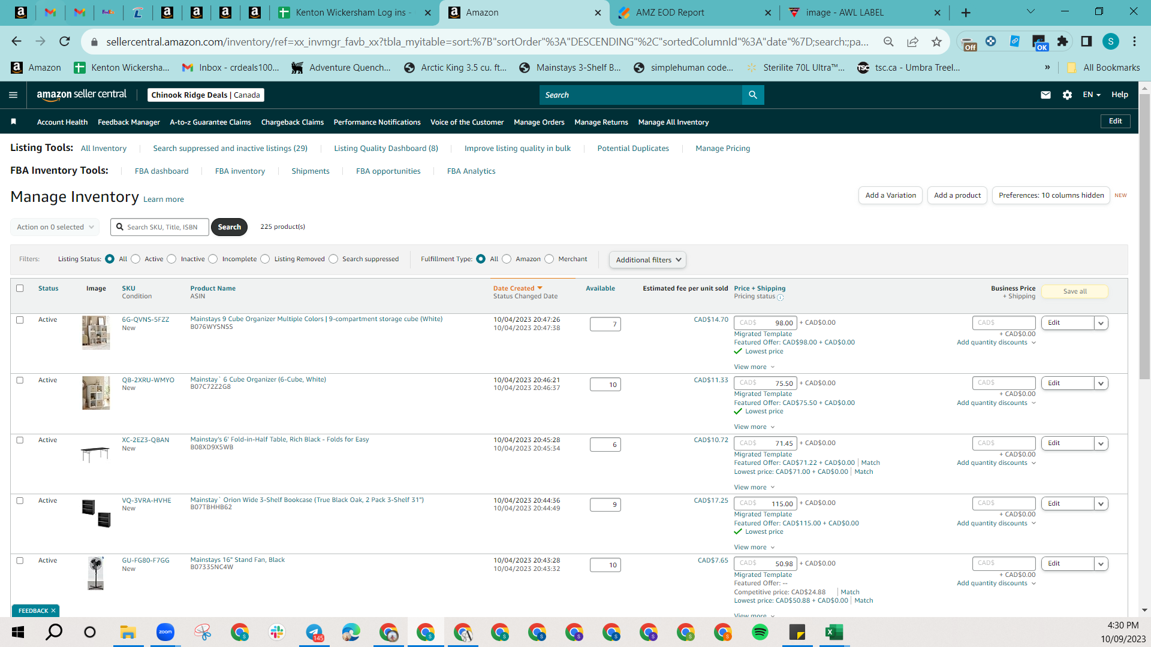Bookmark this page with the star icon
Screen dimensions: 1151x647
[x=936, y=41]
